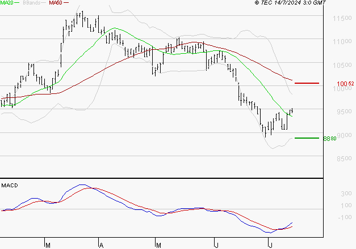Click the MACD panel title
356x249 pixels.
10,186
